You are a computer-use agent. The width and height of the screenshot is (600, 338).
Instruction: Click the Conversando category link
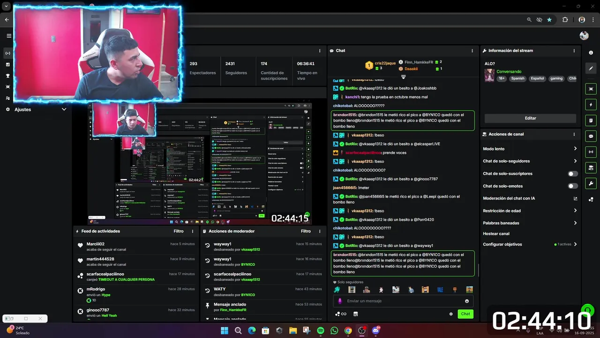509,72
